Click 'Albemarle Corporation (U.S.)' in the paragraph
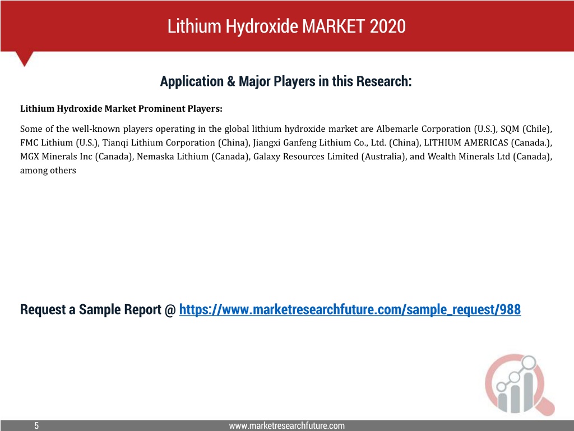This screenshot has height=431, width=574. tap(436, 129)
